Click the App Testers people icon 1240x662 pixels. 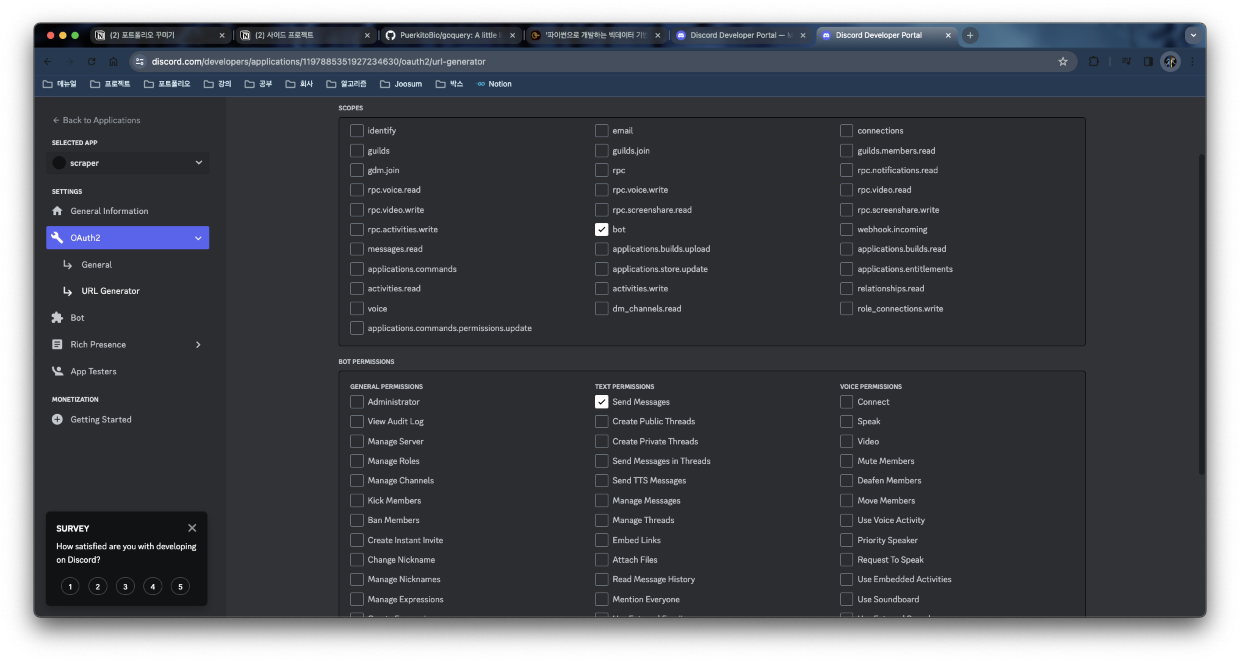pyautogui.click(x=57, y=371)
